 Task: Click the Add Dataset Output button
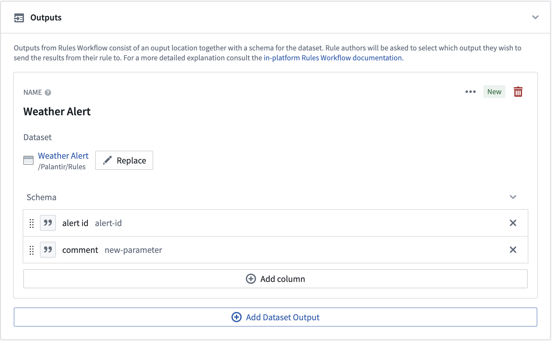coord(276,317)
